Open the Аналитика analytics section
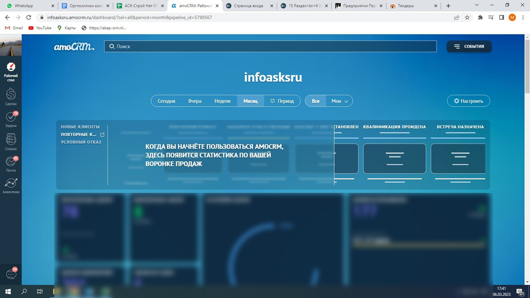530x298 pixels. pos(11,186)
